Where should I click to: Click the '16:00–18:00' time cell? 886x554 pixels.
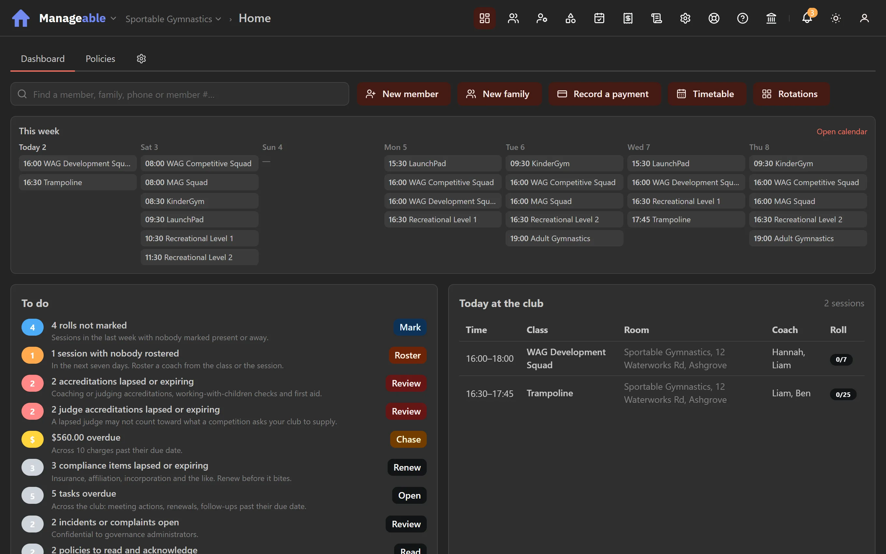click(x=490, y=358)
